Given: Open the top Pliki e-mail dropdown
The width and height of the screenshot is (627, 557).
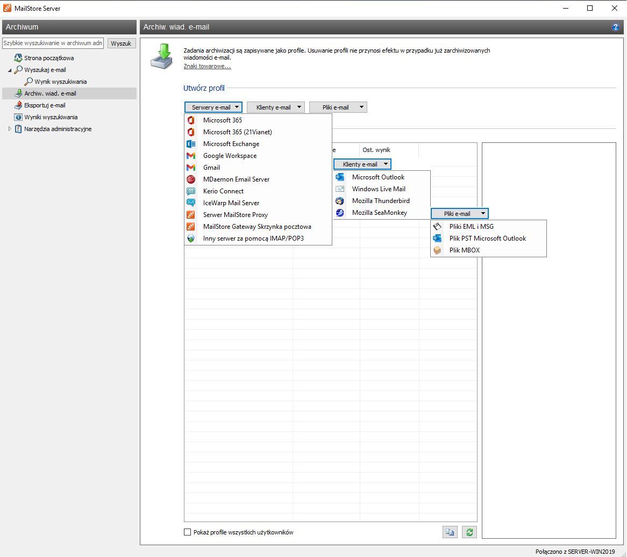Looking at the screenshot, I should (x=338, y=107).
